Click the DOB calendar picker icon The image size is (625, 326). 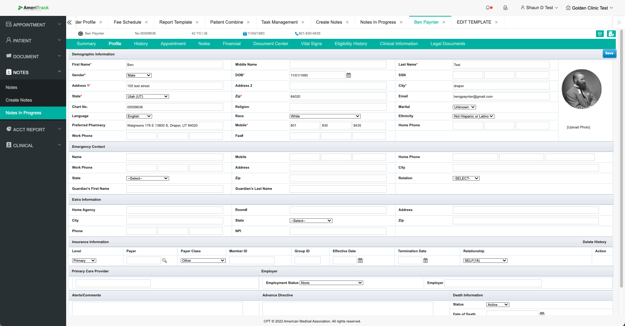(348, 75)
